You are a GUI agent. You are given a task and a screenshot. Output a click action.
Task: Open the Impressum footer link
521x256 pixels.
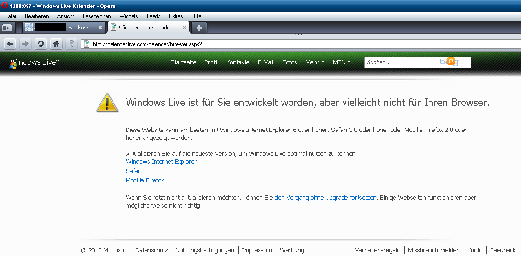point(257,250)
